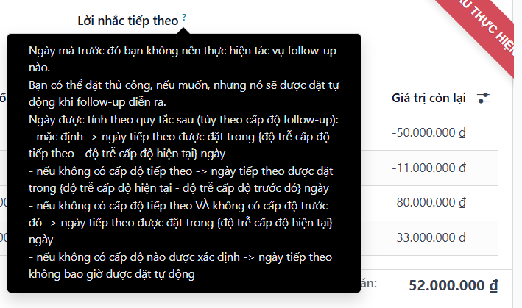Select the -11.000.000 ₫ amount cell

pos(429,168)
